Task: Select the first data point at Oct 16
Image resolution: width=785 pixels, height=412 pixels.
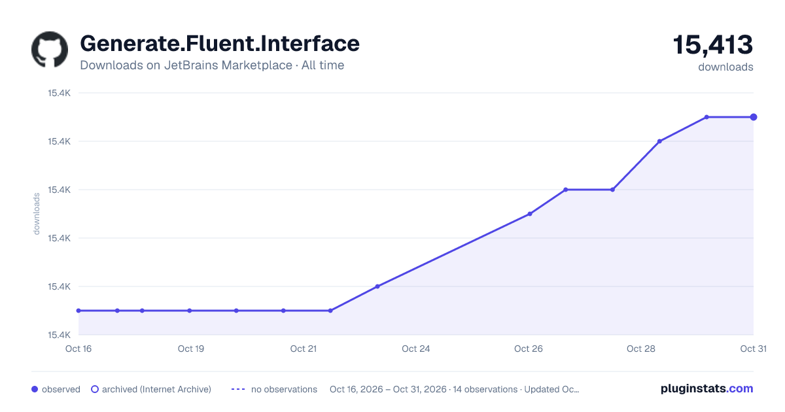Action: tap(78, 311)
